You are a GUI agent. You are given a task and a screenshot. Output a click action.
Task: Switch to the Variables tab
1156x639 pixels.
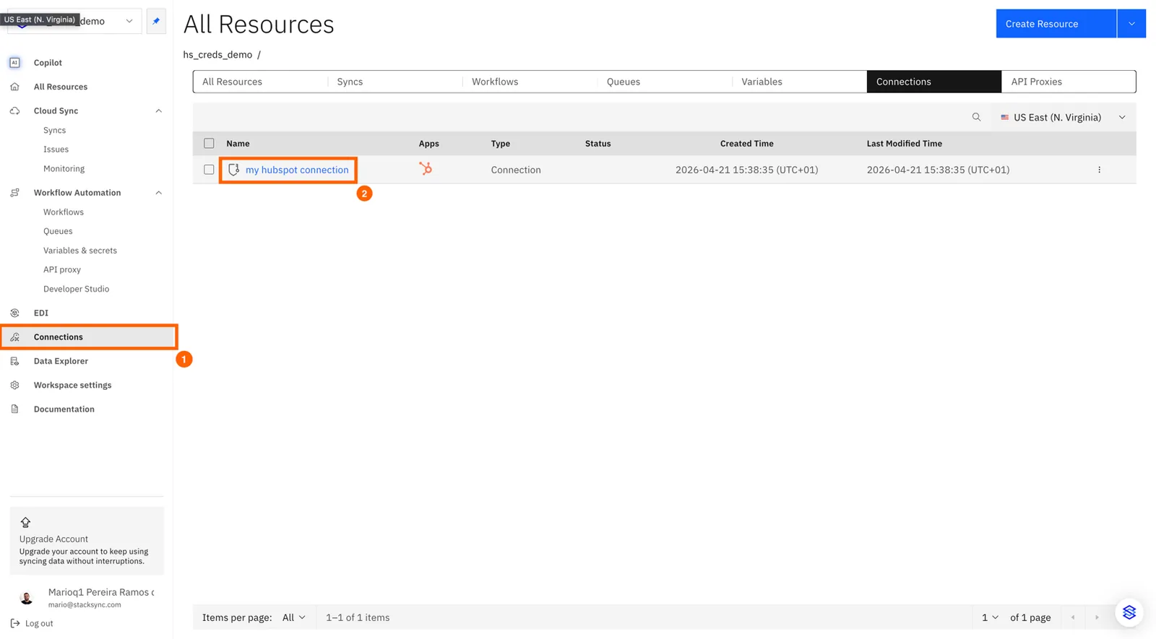pyautogui.click(x=799, y=82)
